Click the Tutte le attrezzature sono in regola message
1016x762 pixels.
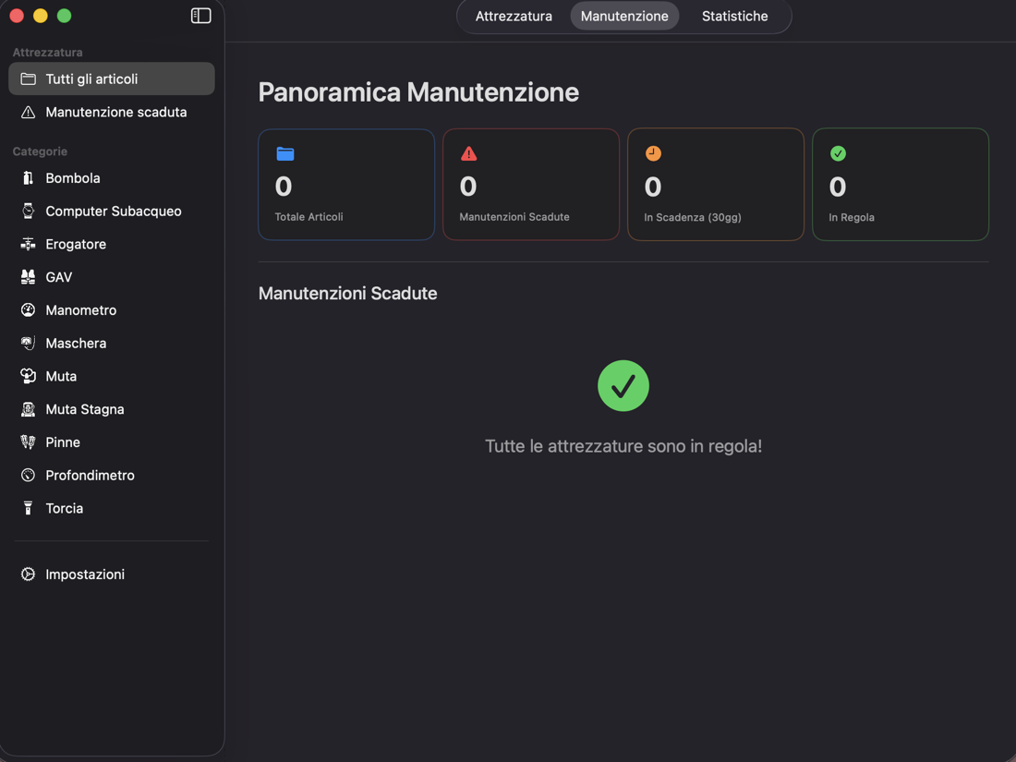(x=623, y=446)
